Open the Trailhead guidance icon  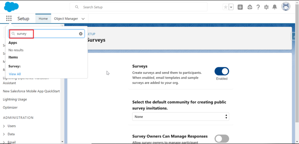click(x=250, y=7)
